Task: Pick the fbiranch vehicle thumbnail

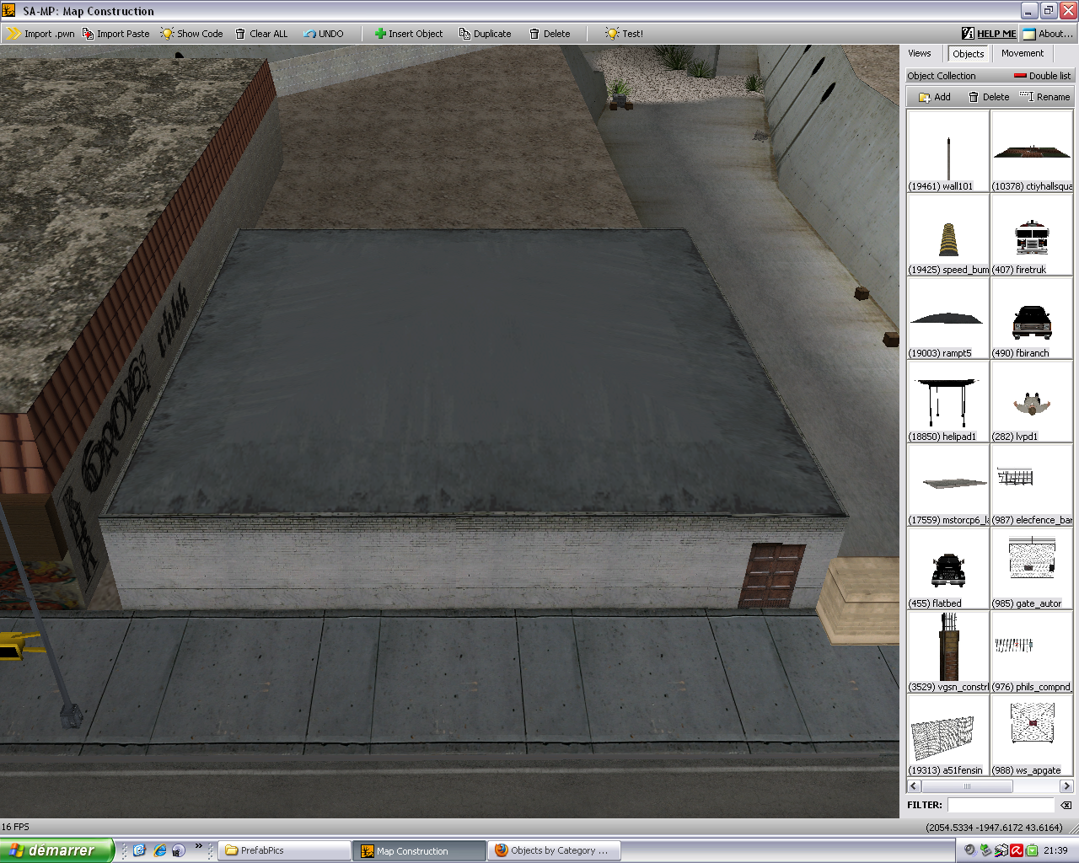Action: point(1032,319)
